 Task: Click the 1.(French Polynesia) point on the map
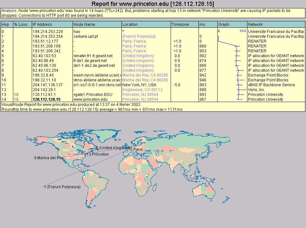point(62,187)
